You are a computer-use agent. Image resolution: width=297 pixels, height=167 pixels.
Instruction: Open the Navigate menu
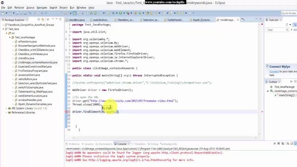tap(42, 7)
